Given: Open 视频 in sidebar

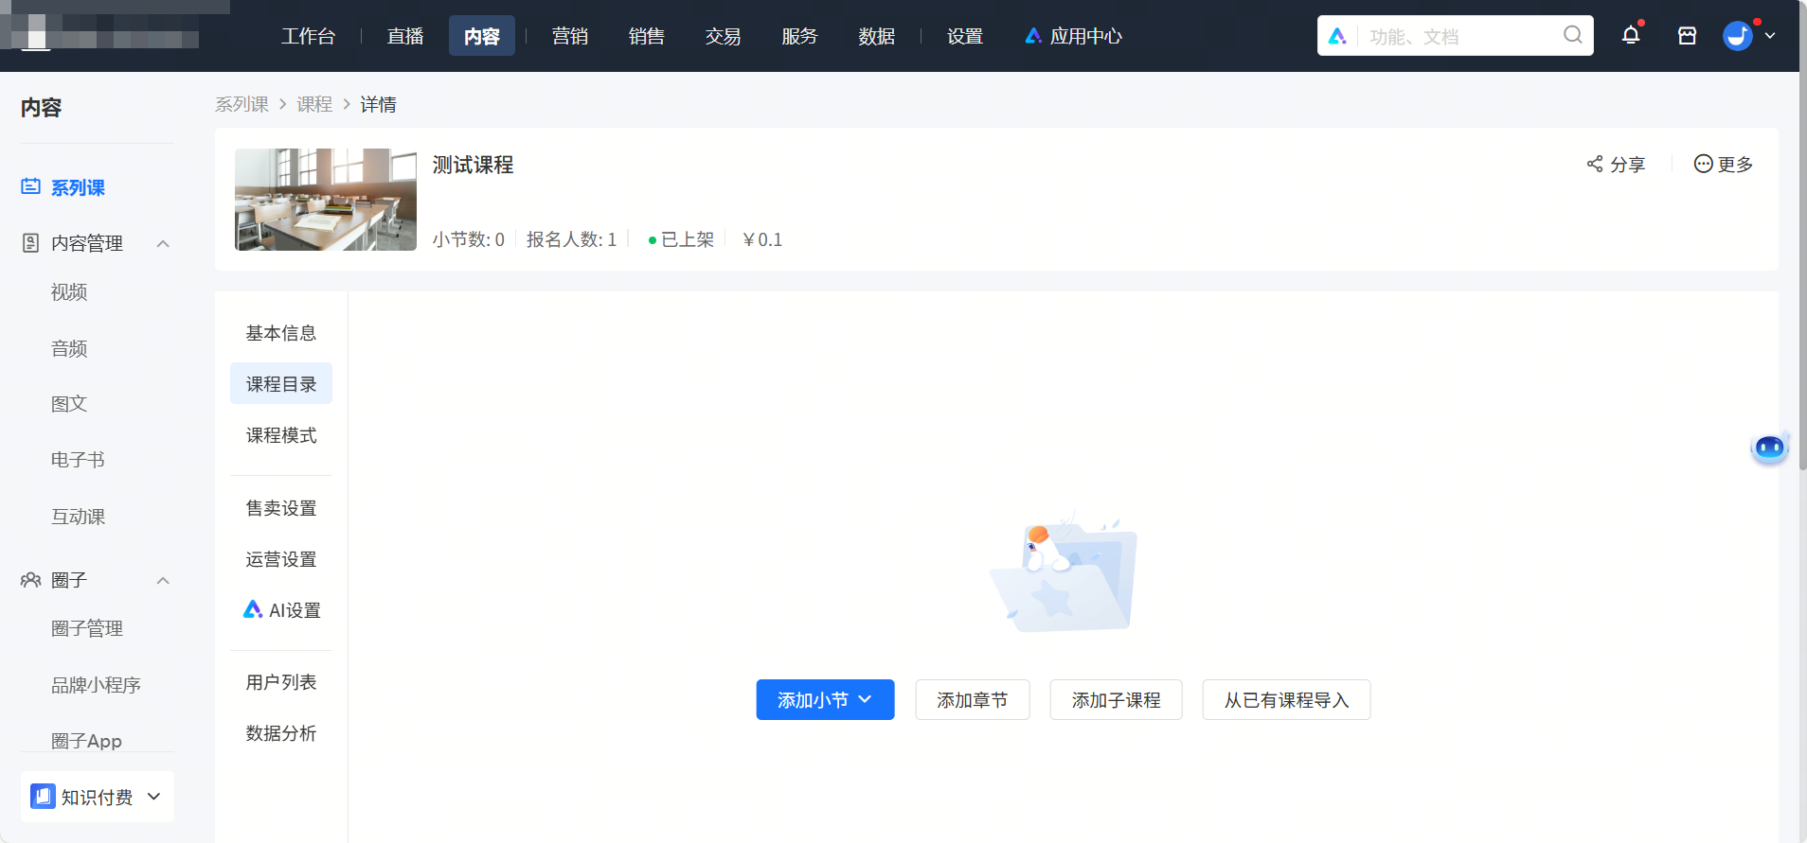Looking at the screenshot, I should coord(69,292).
